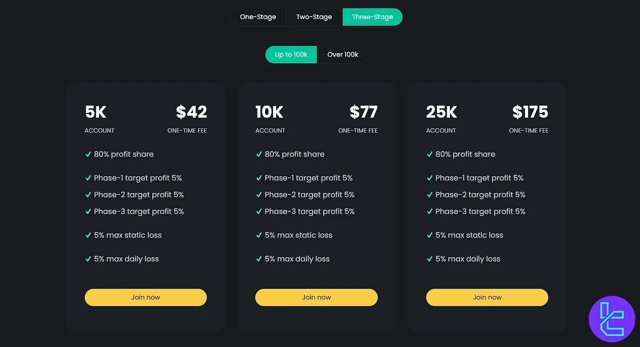The height and width of the screenshot is (347, 640).
Task: Click the $42 one-time fee price
Action: [x=191, y=112]
